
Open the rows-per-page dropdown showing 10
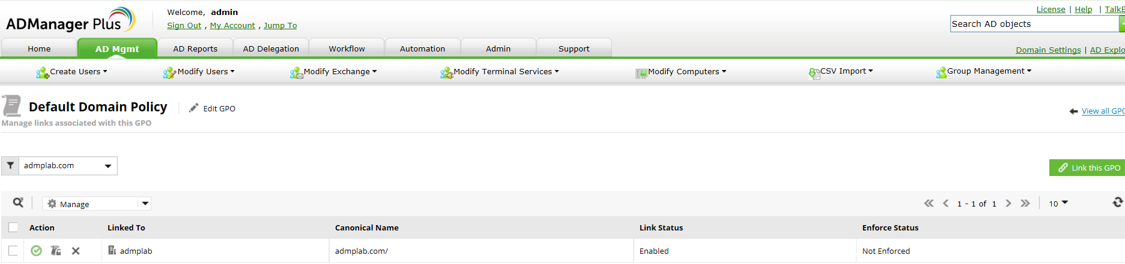point(1058,204)
